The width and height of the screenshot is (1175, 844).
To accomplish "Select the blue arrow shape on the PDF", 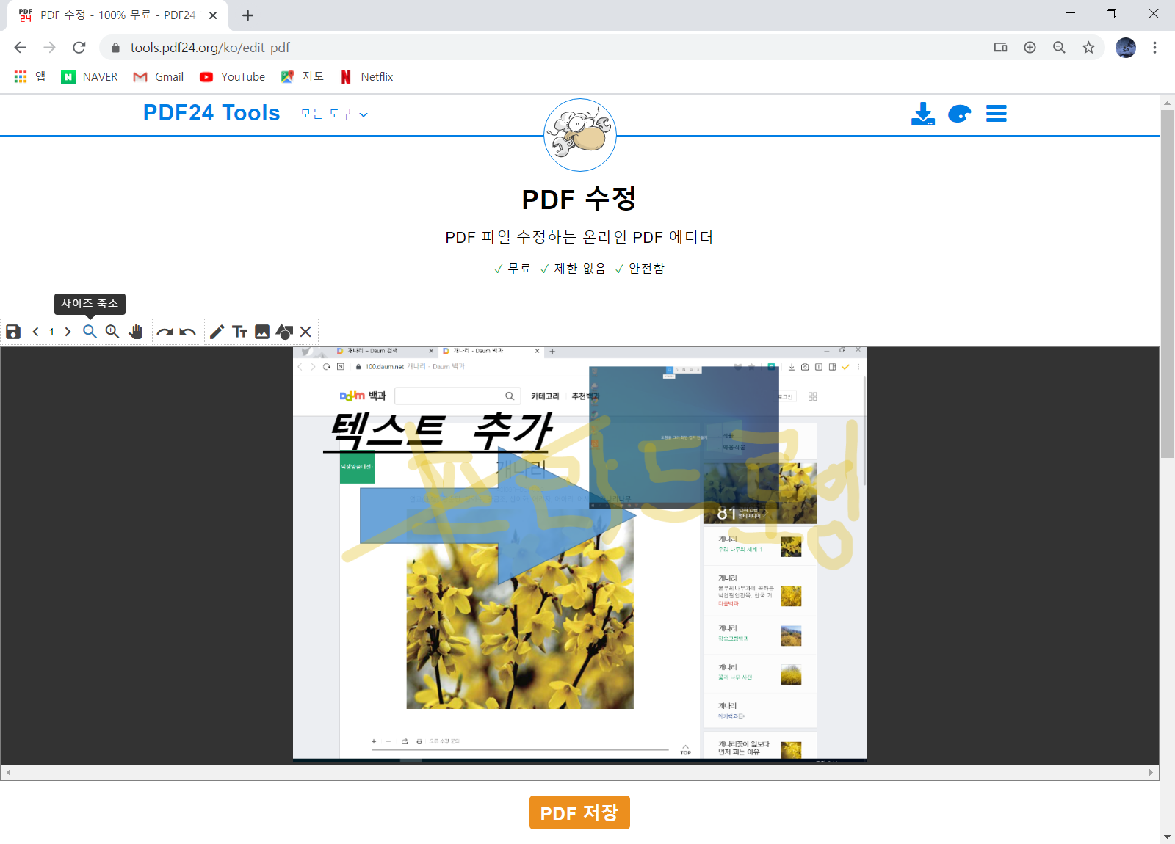I will [x=498, y=517].
